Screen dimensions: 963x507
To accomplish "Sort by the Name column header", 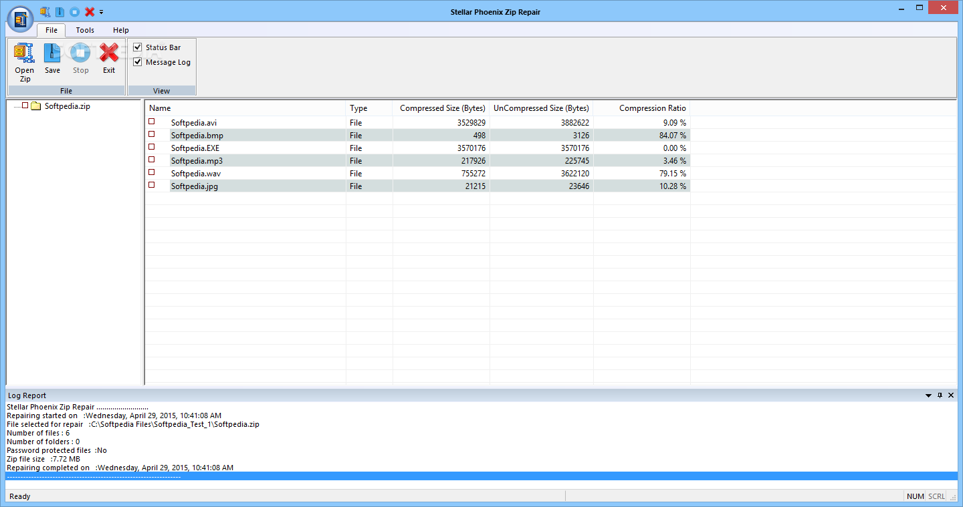I will [245, 108].
